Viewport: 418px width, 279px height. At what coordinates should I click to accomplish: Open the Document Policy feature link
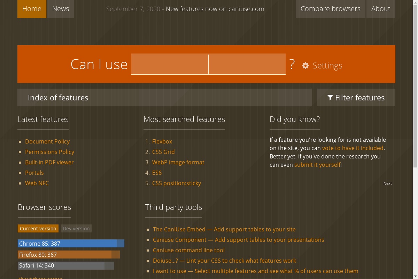(x=47, y=141)
